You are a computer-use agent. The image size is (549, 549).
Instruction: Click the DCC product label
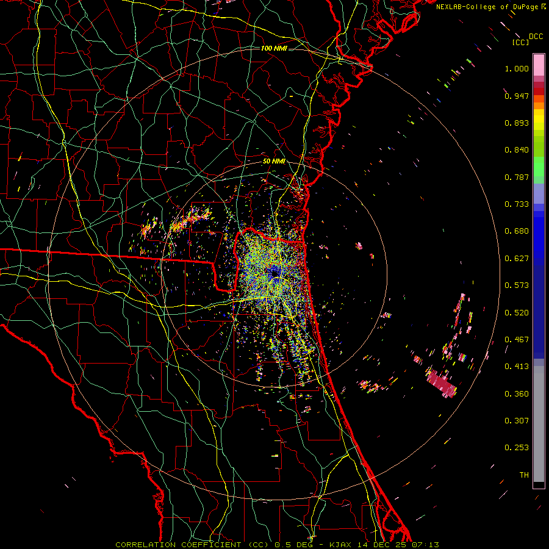pos(536,37)
